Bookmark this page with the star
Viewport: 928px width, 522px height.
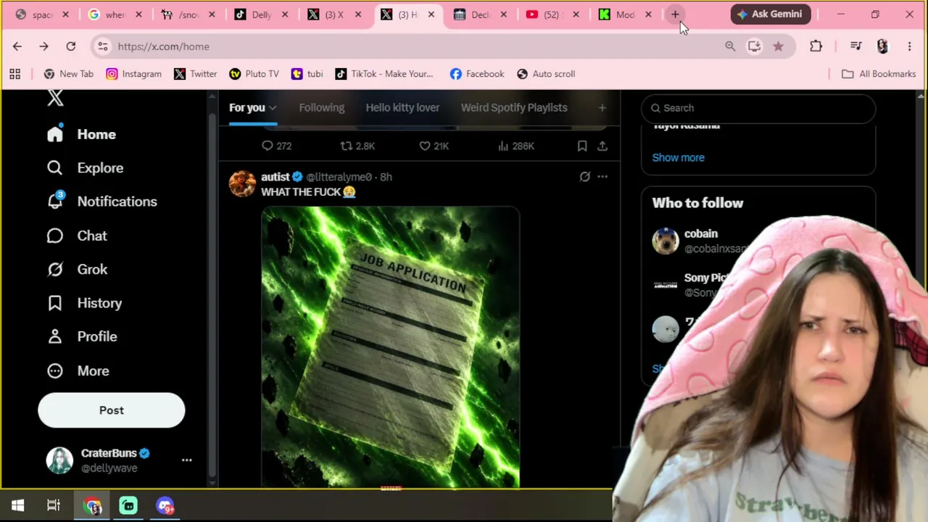click(x=778, y=46)
